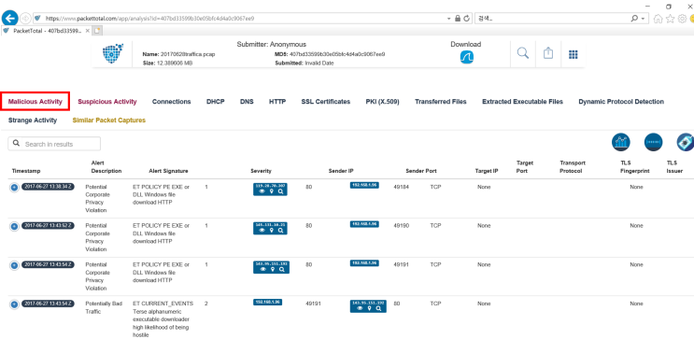Open Favorites via the star icon
Screen dimensions: 694x339
pyautogui.click(x=670, y=19)
